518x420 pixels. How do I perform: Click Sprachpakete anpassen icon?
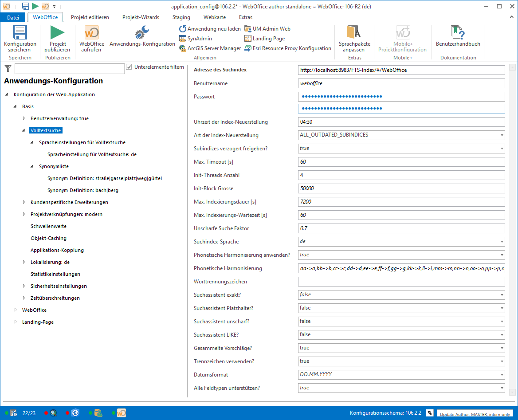[x=354, y=33]
